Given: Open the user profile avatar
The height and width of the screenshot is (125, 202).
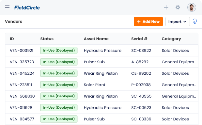Looking at the screenshot, I should [x=192, y=8].
